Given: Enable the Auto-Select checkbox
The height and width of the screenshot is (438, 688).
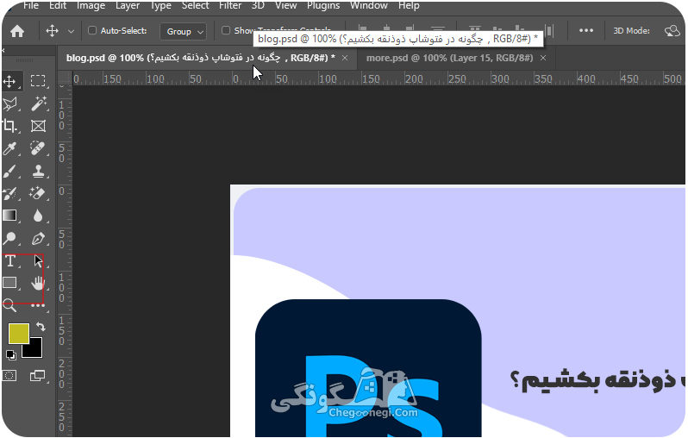Looking at the screenshot, I should pyautogui.click(x=92, y=30).
